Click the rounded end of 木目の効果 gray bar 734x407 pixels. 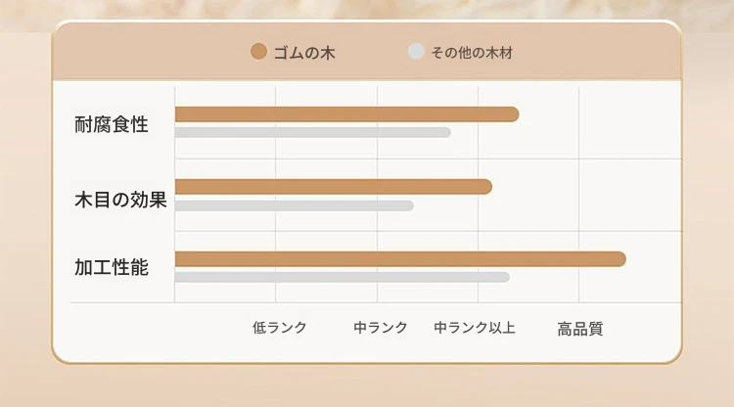pyautogui.click(x=409, y=205)
